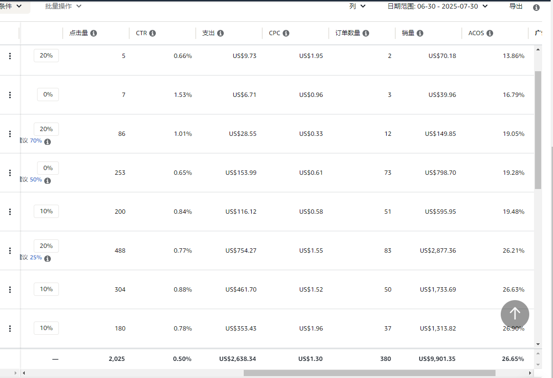Edit 20% field in US$9.73 row
Image resolution: width=553 pixels, height=378 pixels.
click(x=46, y=56)
